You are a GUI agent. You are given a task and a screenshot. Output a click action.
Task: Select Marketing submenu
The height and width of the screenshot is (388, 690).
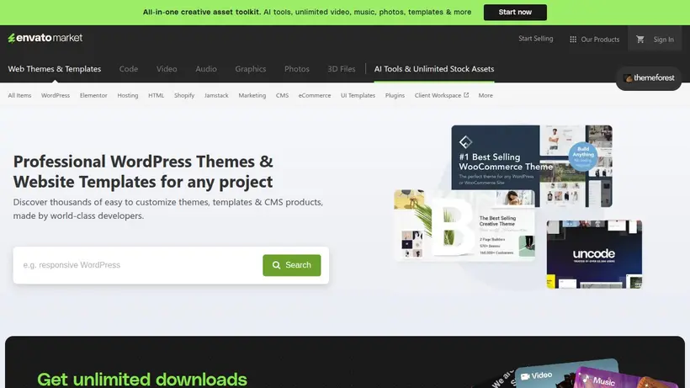pyautogui.click(x=252, y=95)
